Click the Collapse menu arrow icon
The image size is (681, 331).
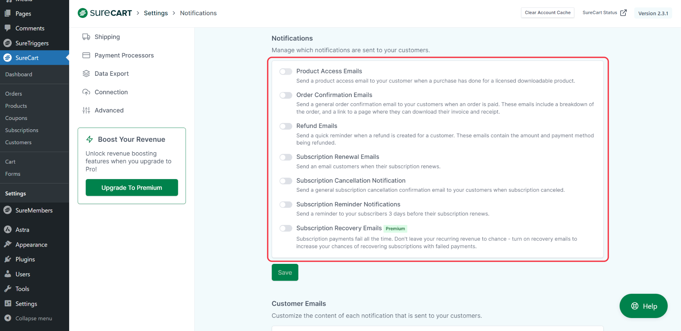point(8,318)
